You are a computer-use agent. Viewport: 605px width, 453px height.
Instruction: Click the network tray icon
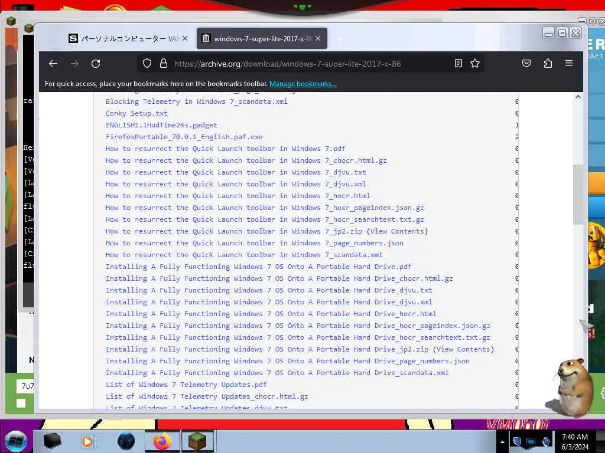tap(531, 441)
